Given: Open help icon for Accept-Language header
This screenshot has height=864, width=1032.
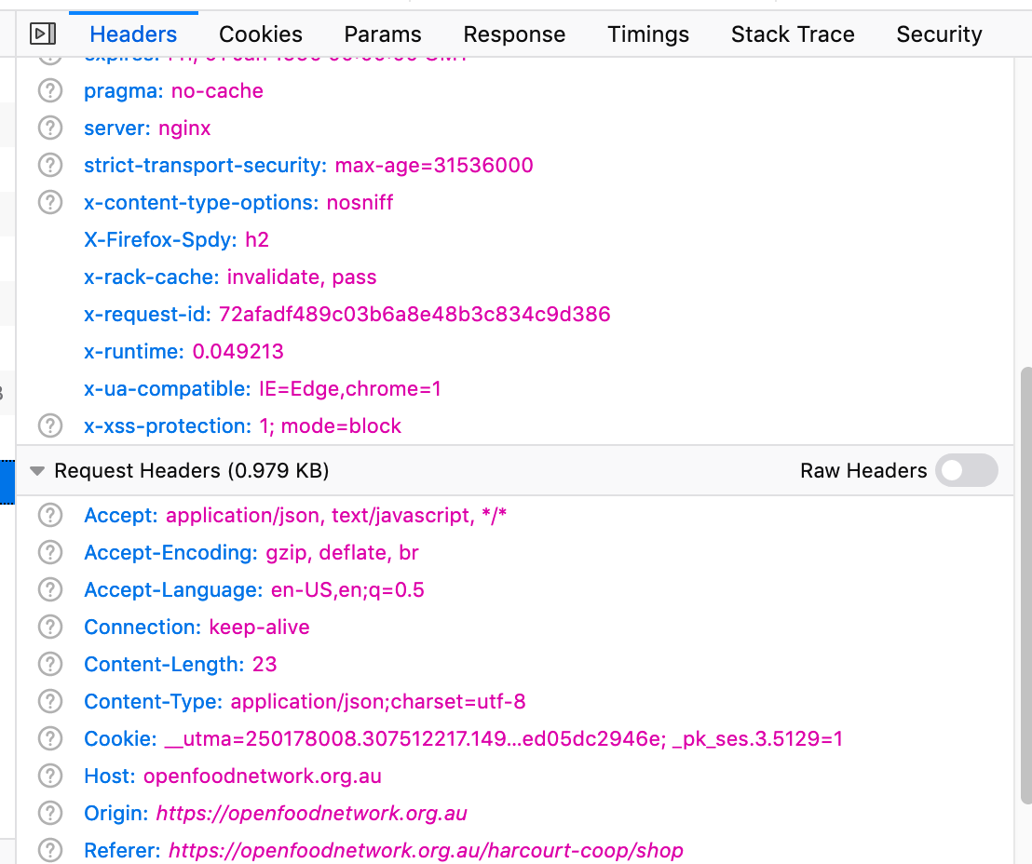Looking at the screenshot, I should [x=50, y=589].
